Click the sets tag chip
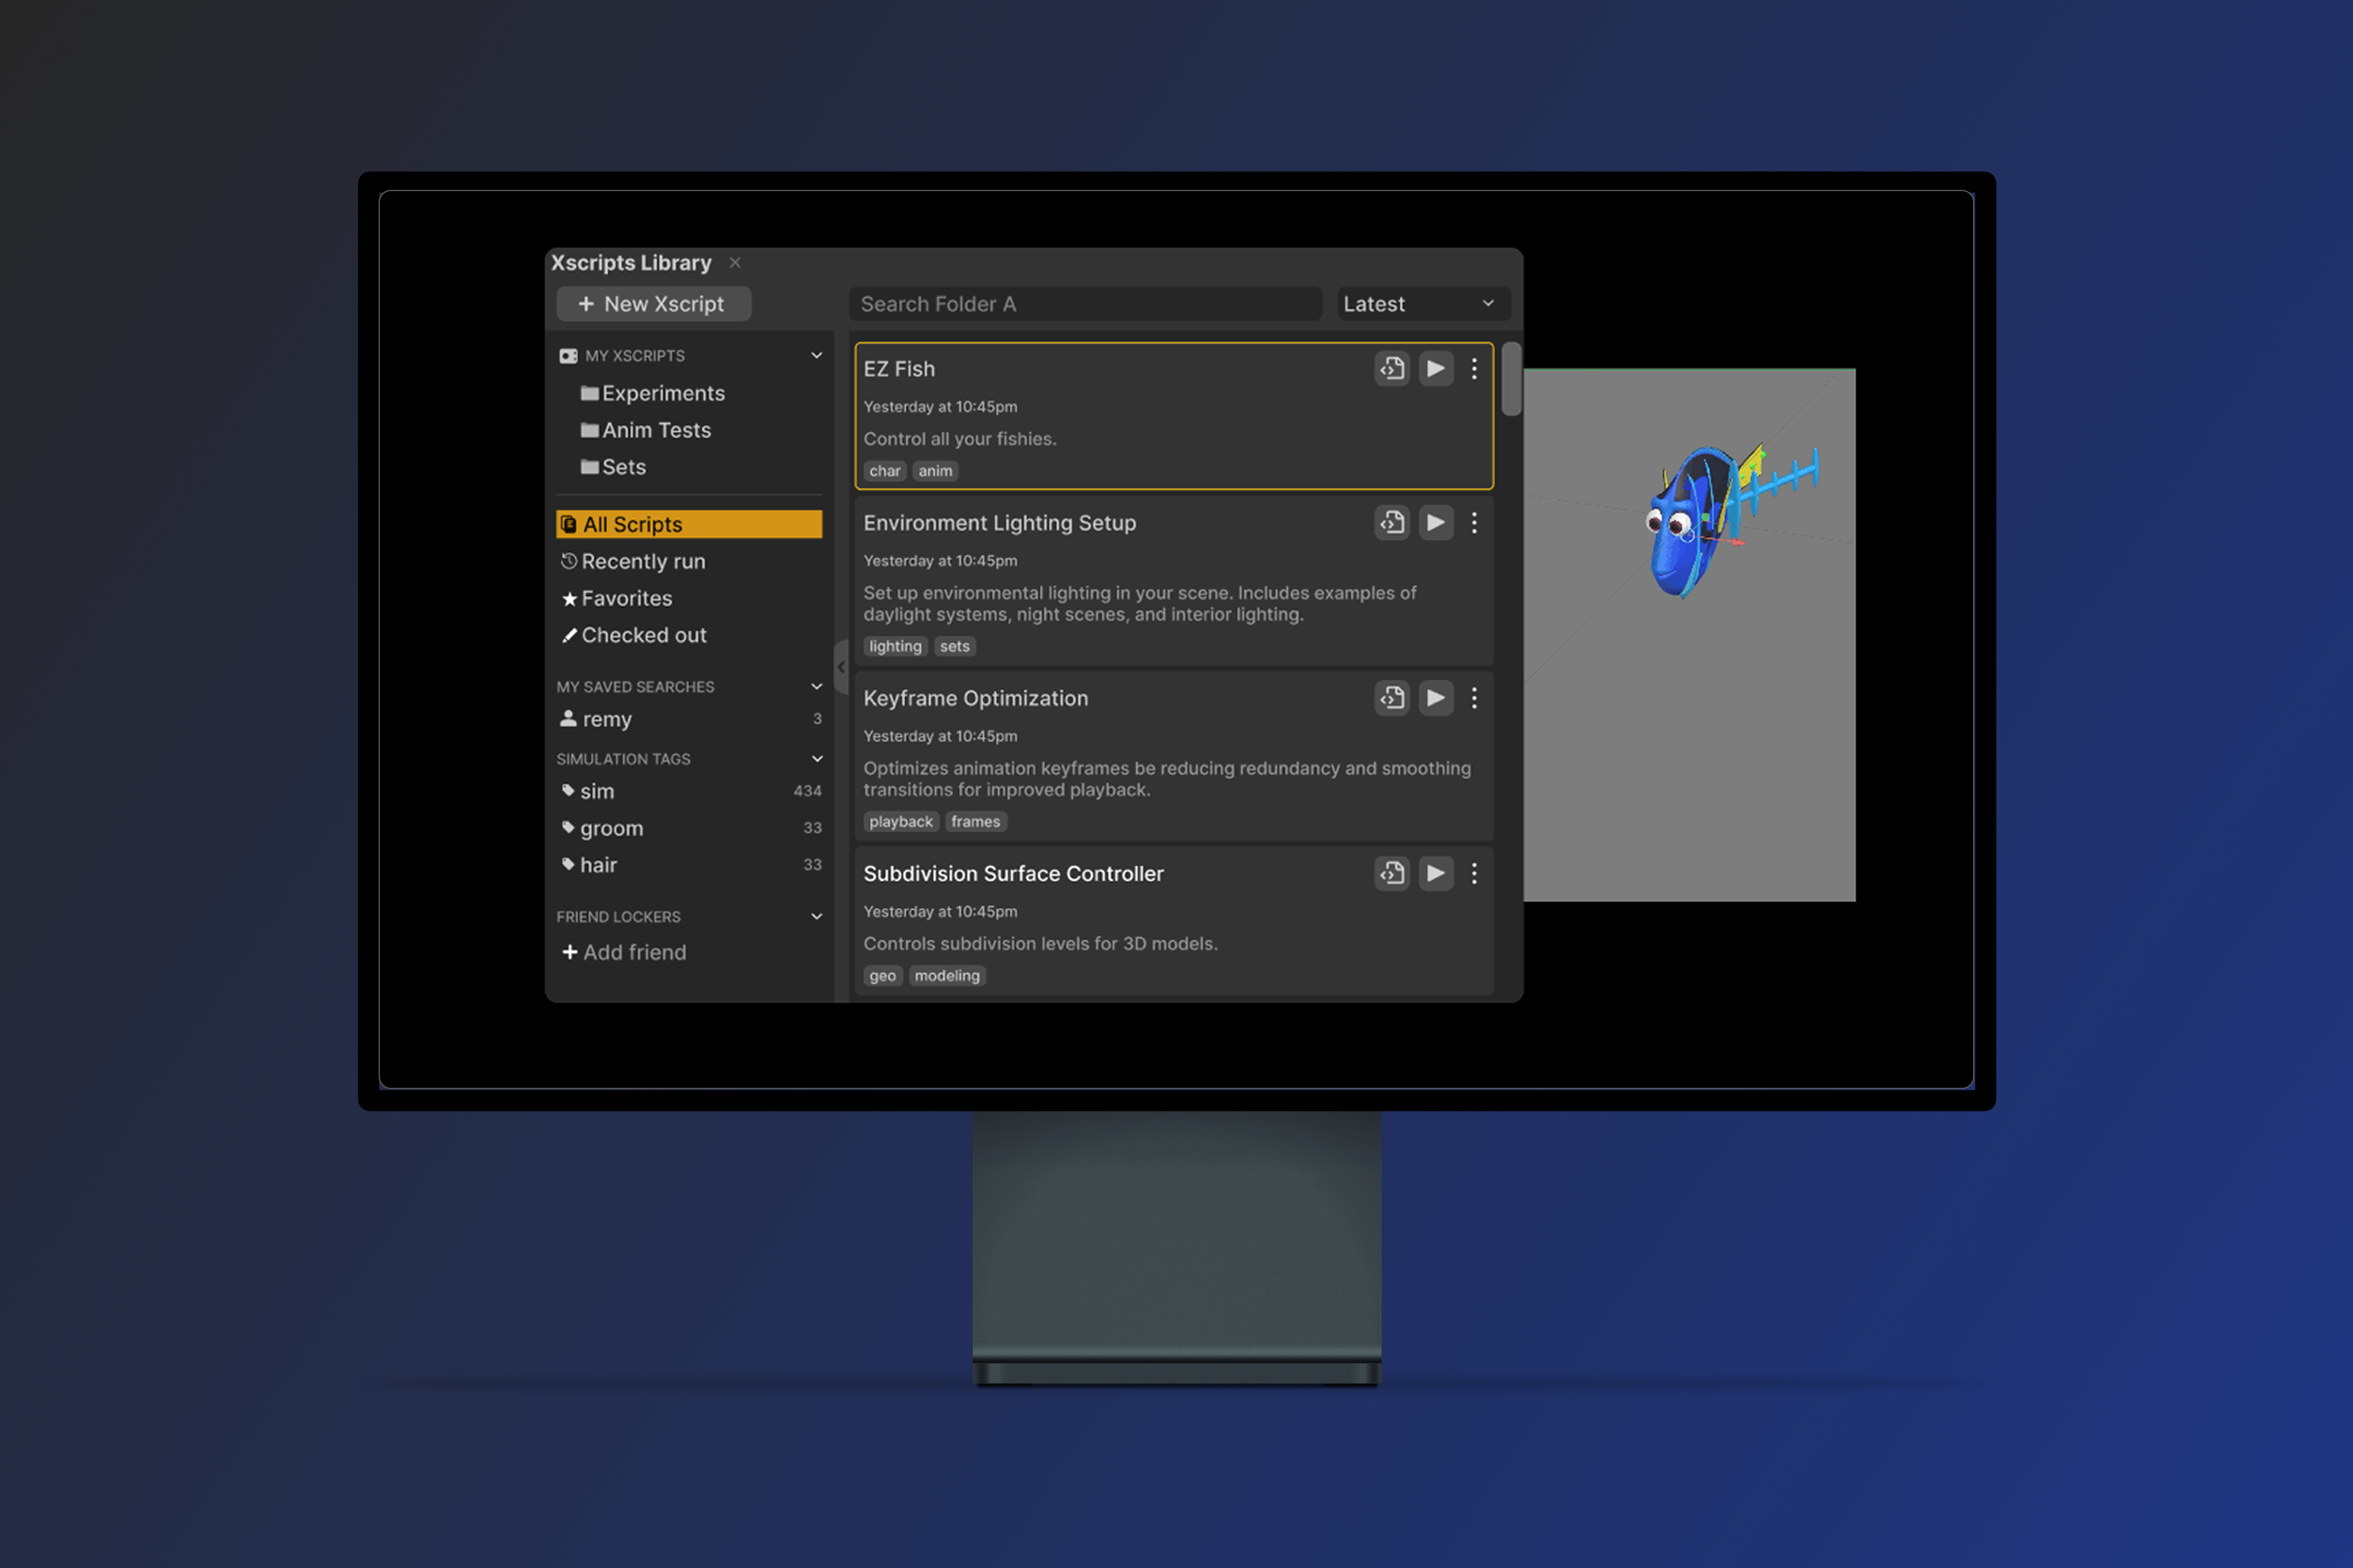This screenshot has height=1568, width=2353. coord(954,647)
